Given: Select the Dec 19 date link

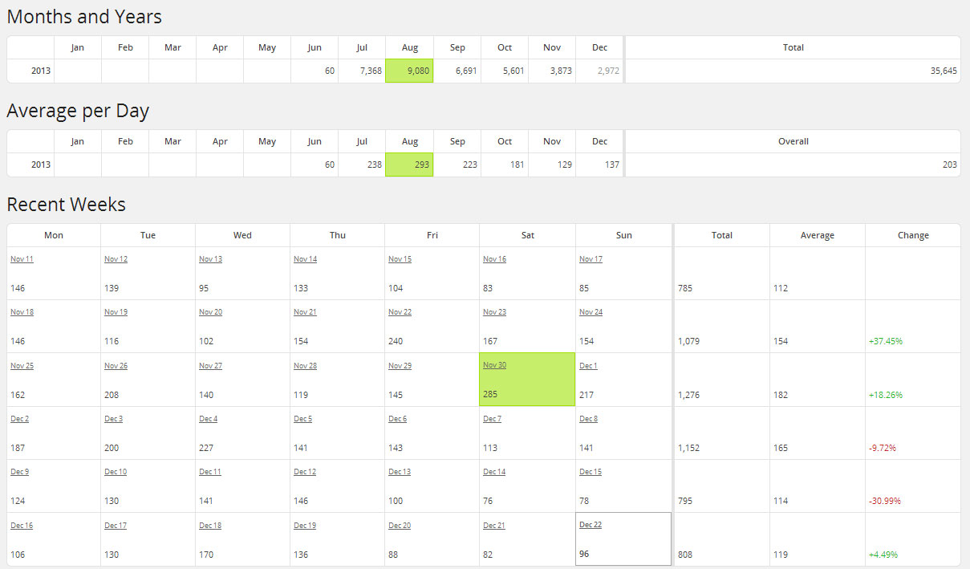Looking at the screenshot, I should tap(305, 526).
